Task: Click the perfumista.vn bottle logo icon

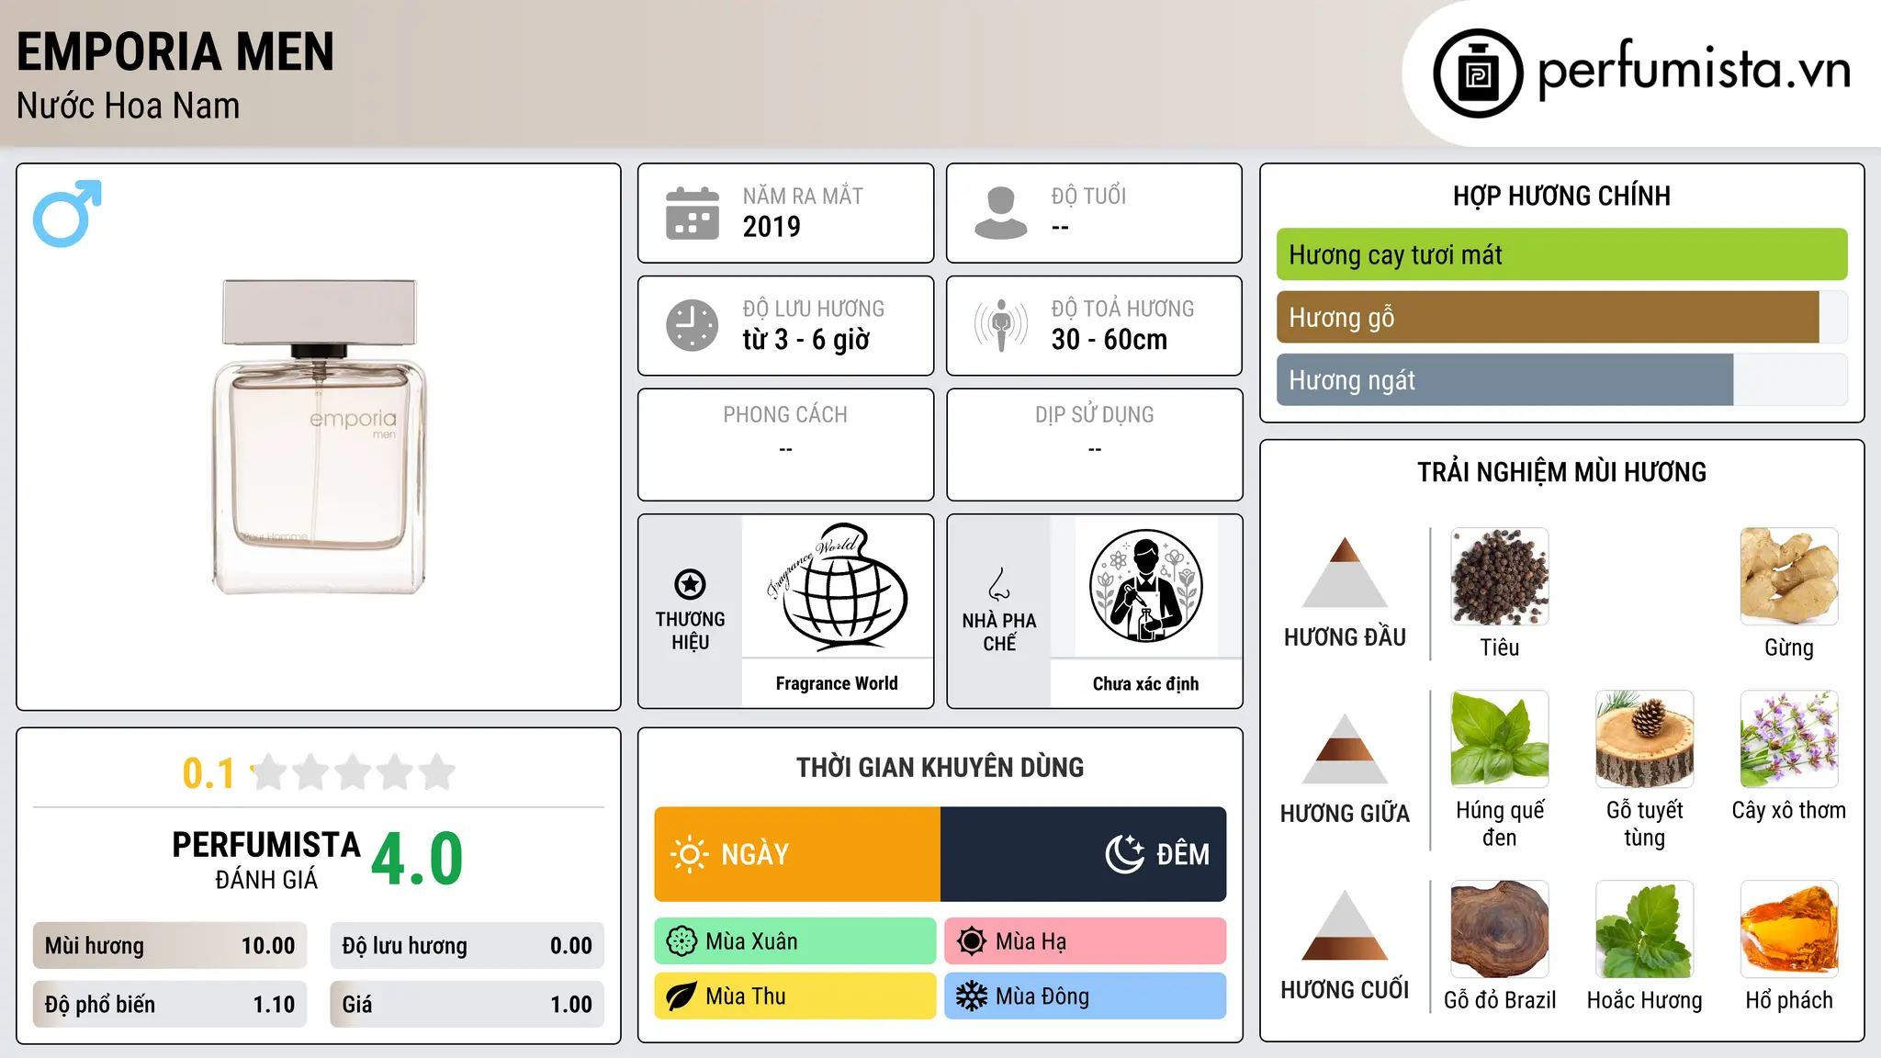Action: (1478, 73)
